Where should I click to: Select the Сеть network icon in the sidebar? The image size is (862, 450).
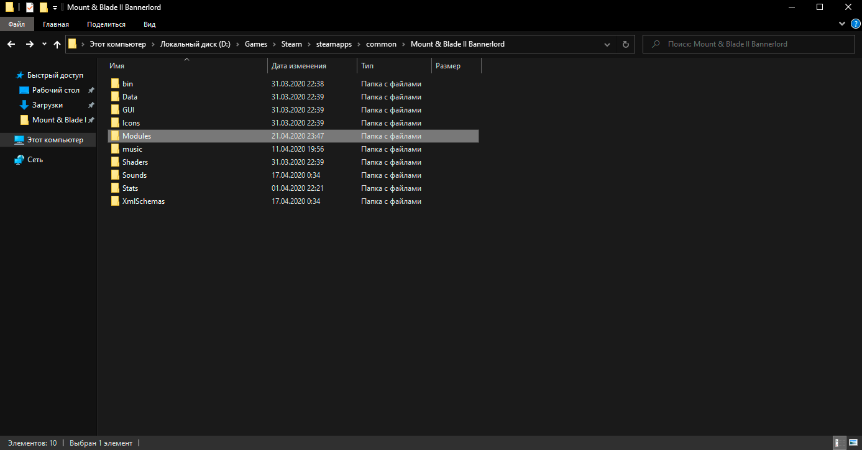19,160
